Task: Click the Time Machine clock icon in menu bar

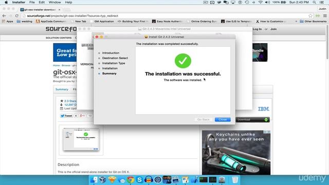Action: click(x=247, y=2)
